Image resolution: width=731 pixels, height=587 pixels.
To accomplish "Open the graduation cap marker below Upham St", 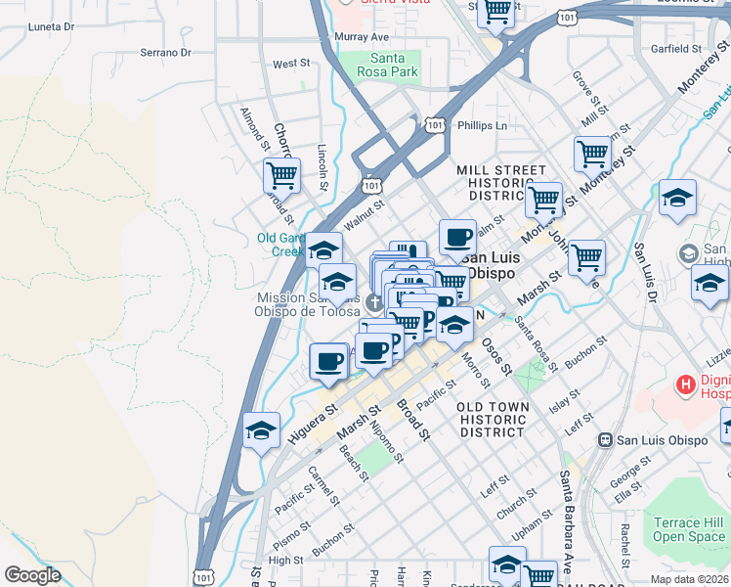I will tap(507, 566).
